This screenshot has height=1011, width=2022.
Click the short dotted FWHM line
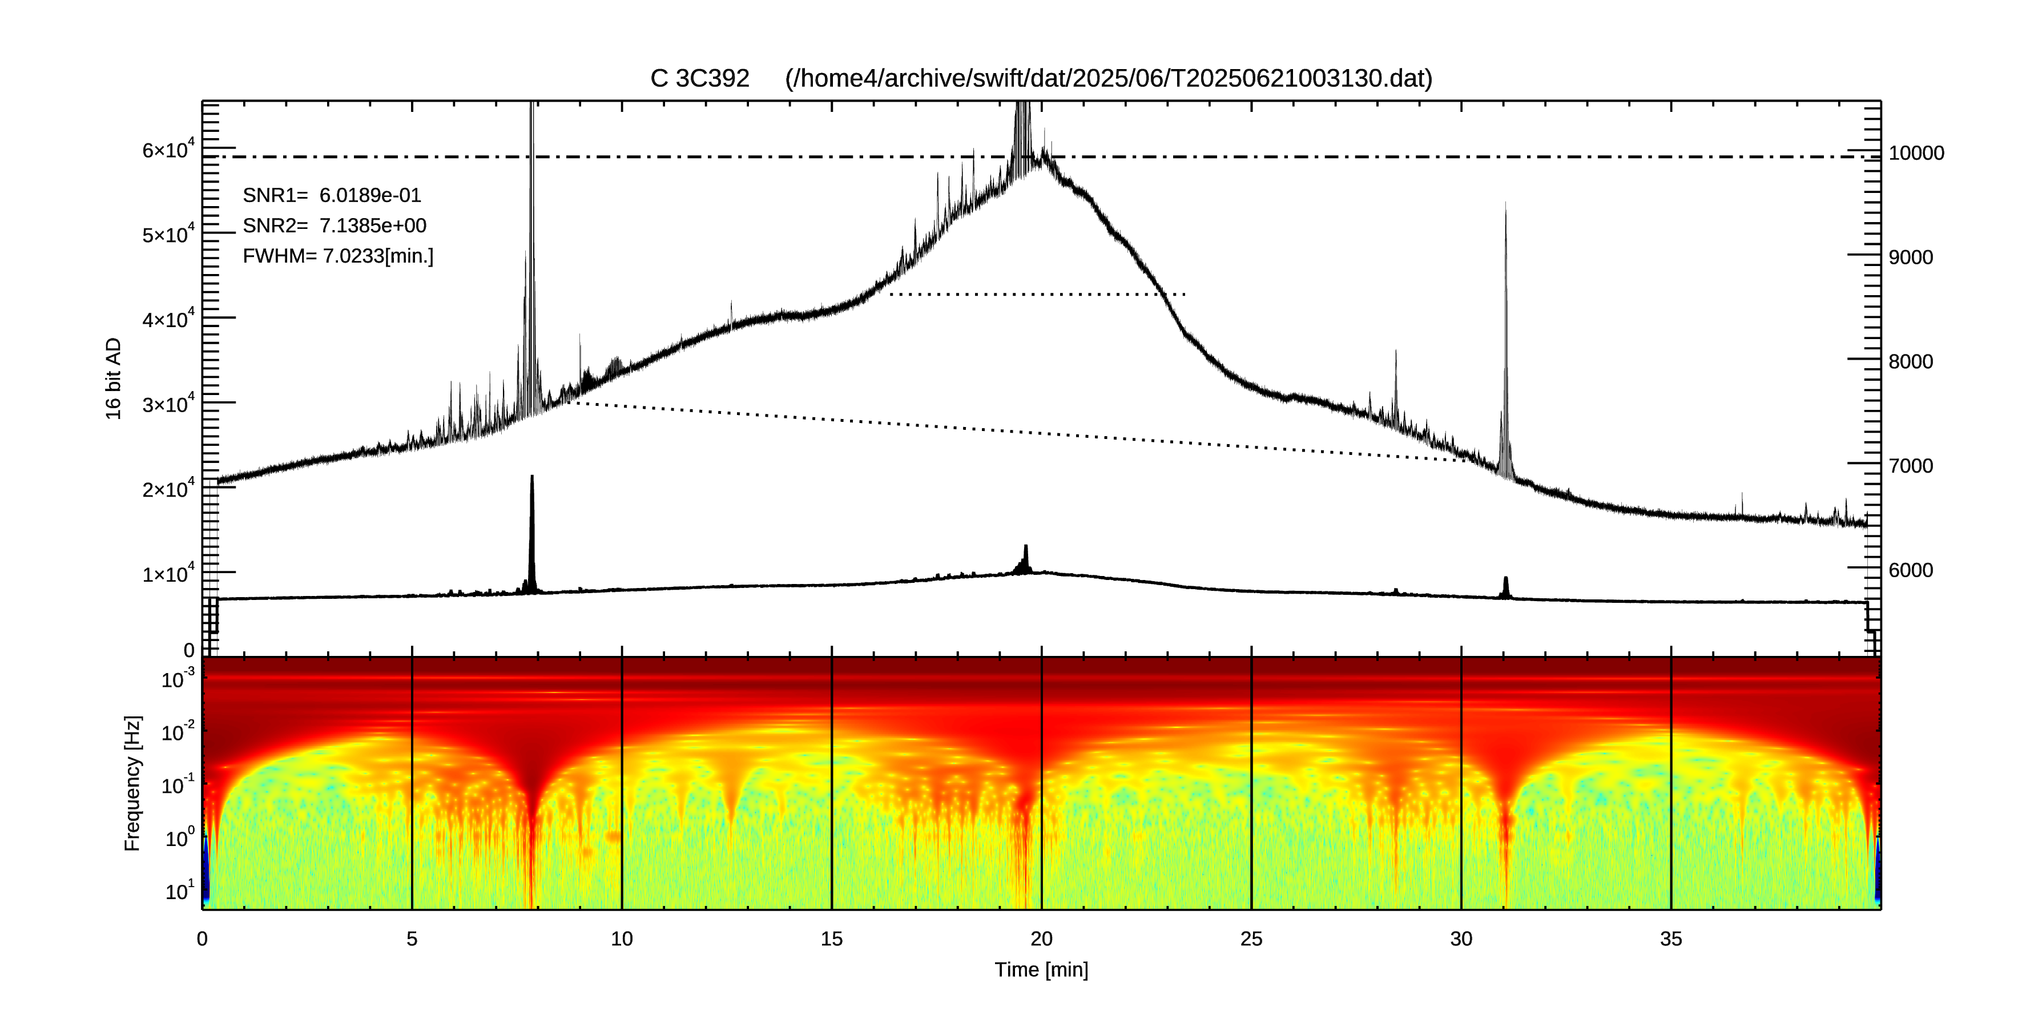click(x=1037, y=295)
